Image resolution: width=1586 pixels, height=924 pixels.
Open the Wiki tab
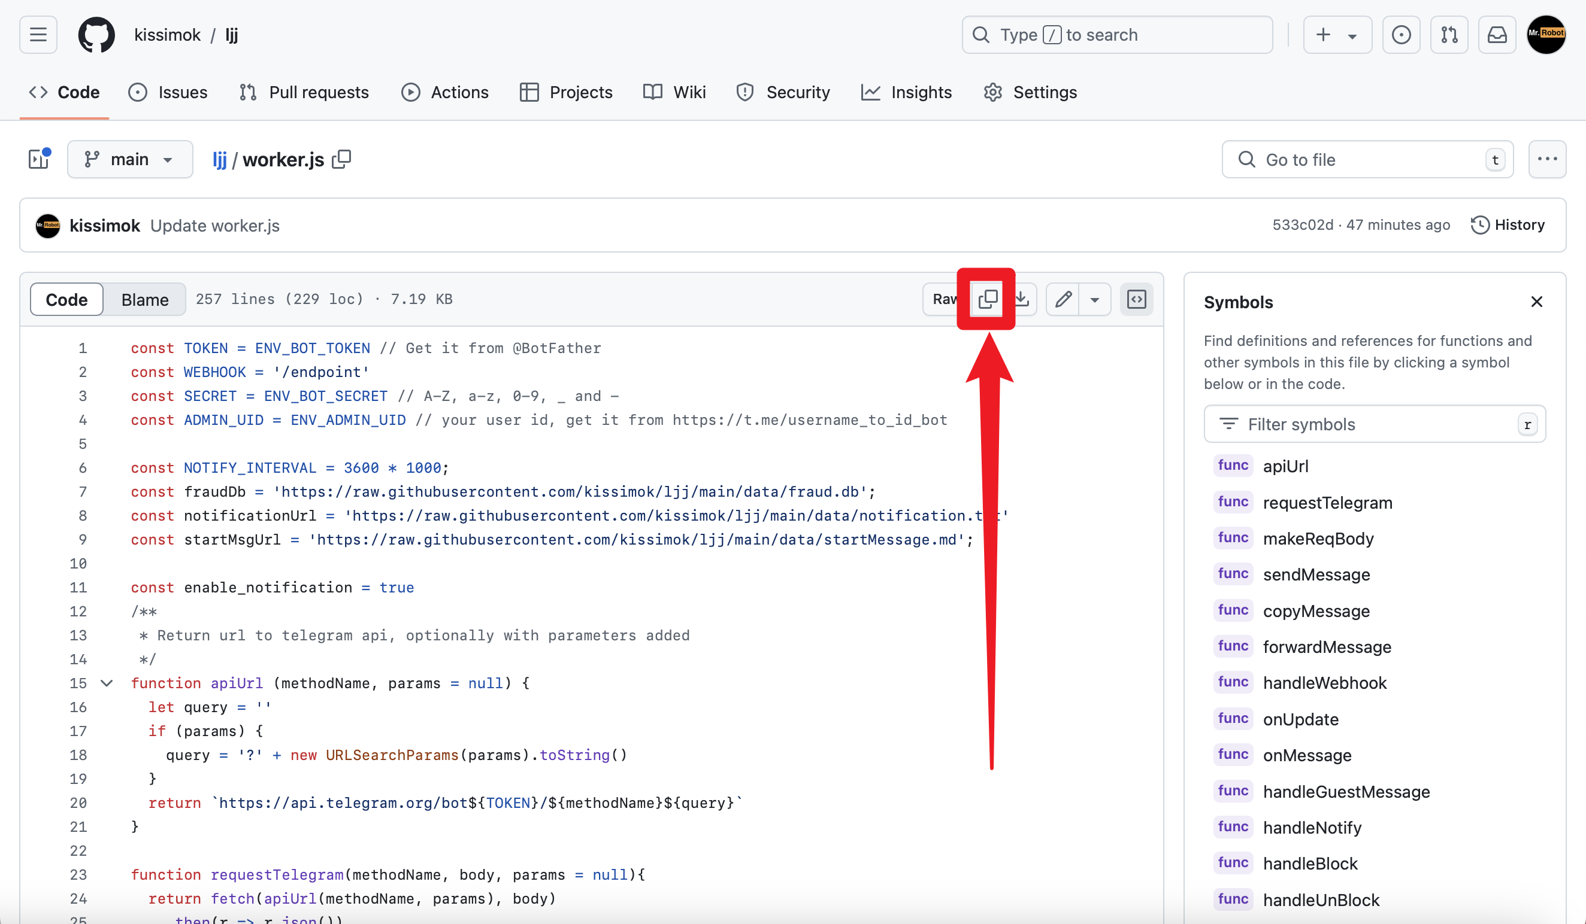[x=674, y=93]
